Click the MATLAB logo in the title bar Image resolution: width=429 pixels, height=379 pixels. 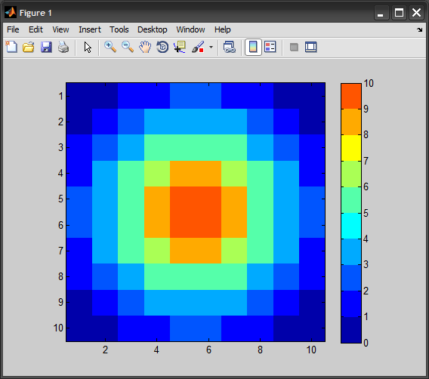(11, 13)
